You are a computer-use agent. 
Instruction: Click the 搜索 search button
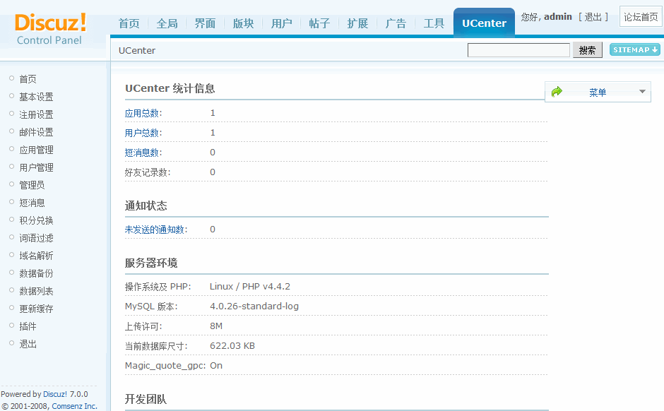pos(587,50)
